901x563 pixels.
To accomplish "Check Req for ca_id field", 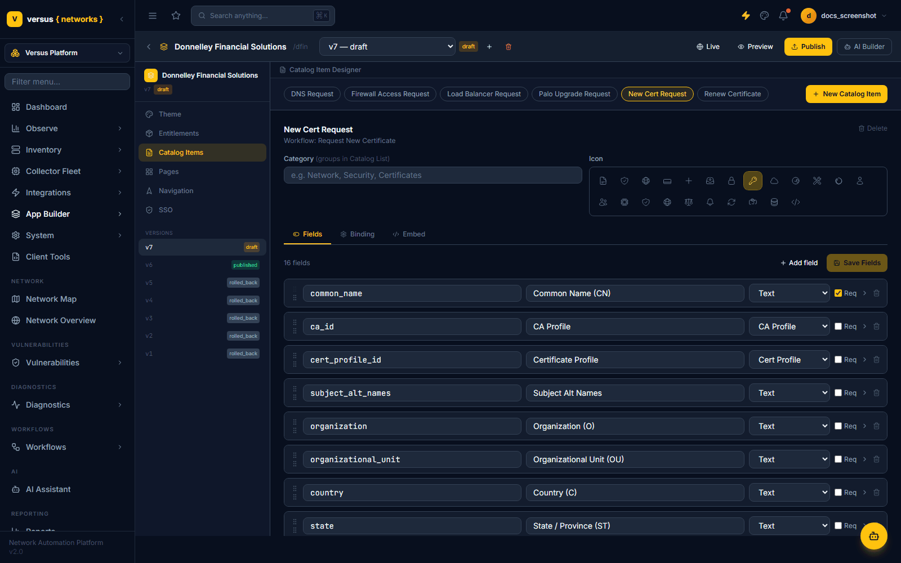I will click(838, 327).
